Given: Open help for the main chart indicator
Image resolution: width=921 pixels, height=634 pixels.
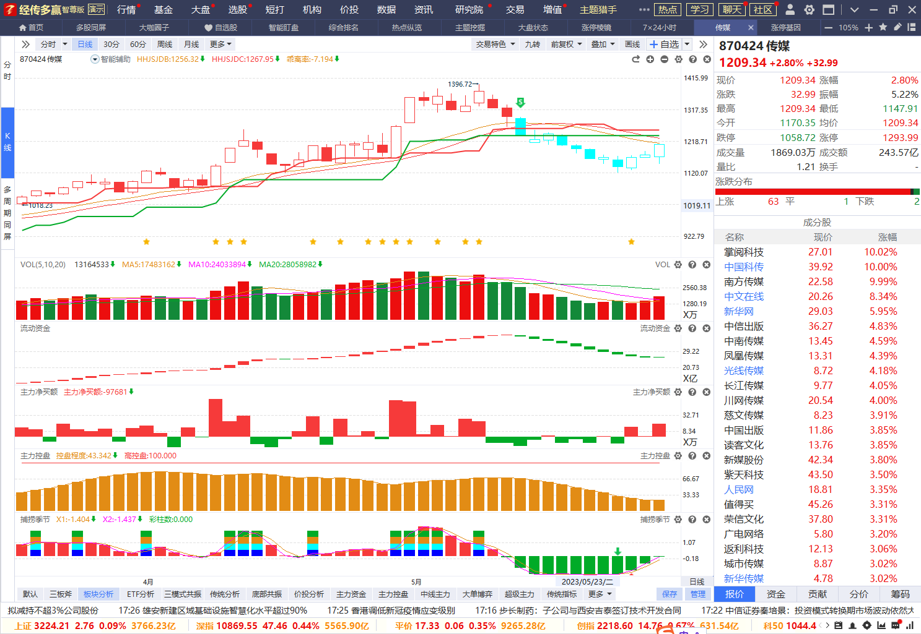Looking at the screenshot, I should coord(692,59).
